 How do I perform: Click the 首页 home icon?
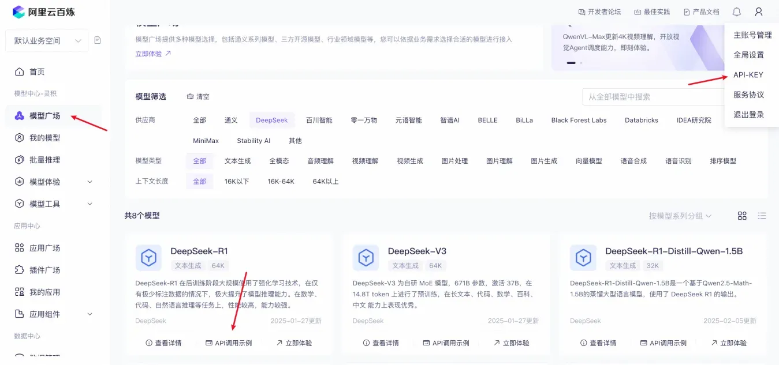click(19, 72)
